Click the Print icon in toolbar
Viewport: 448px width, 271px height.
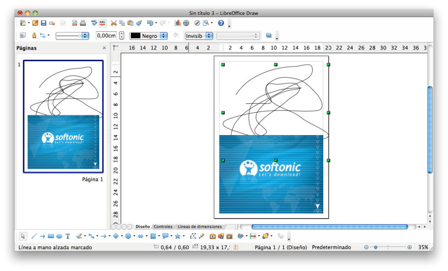[x=83, y=23]
